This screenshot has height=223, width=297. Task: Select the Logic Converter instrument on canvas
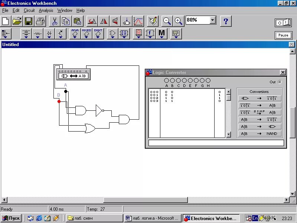pyautogui.click(x=74, y=74)
